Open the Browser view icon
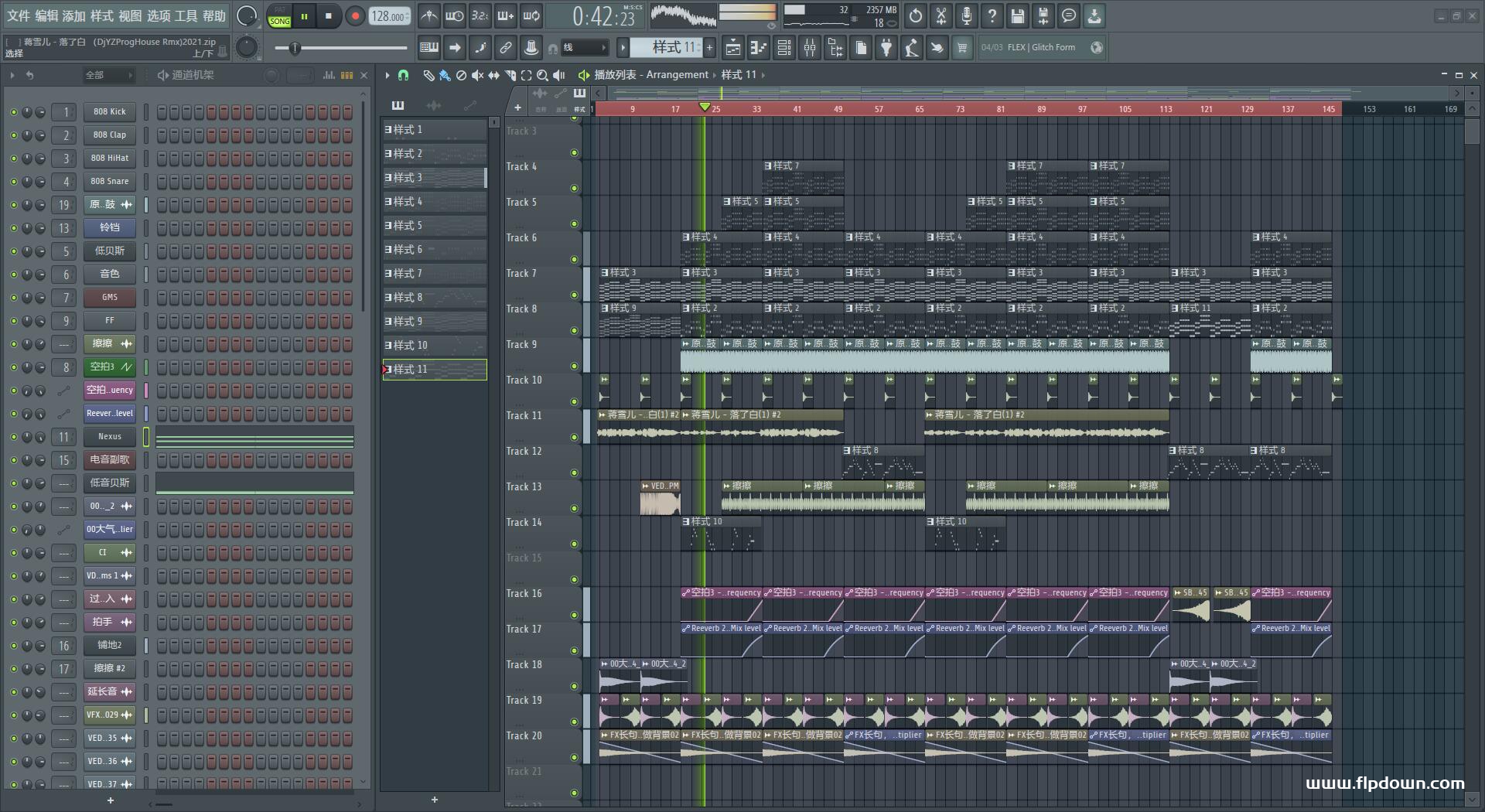1485x812 pixels. click(835, 48)
